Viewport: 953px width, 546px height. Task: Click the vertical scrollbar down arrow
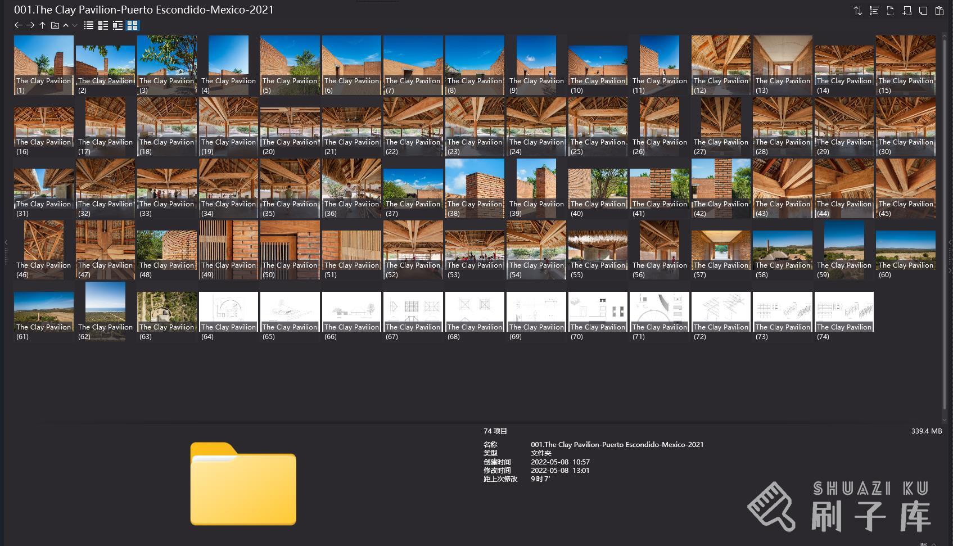pos(944,419)
